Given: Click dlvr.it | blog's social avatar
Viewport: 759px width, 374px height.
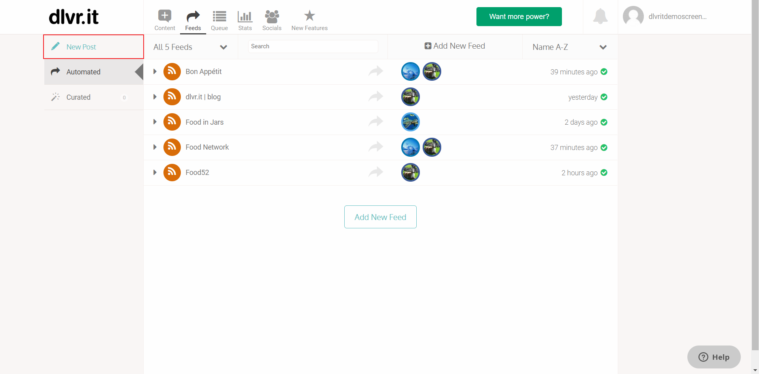Looking at the screenshot, I should point(410,97).
